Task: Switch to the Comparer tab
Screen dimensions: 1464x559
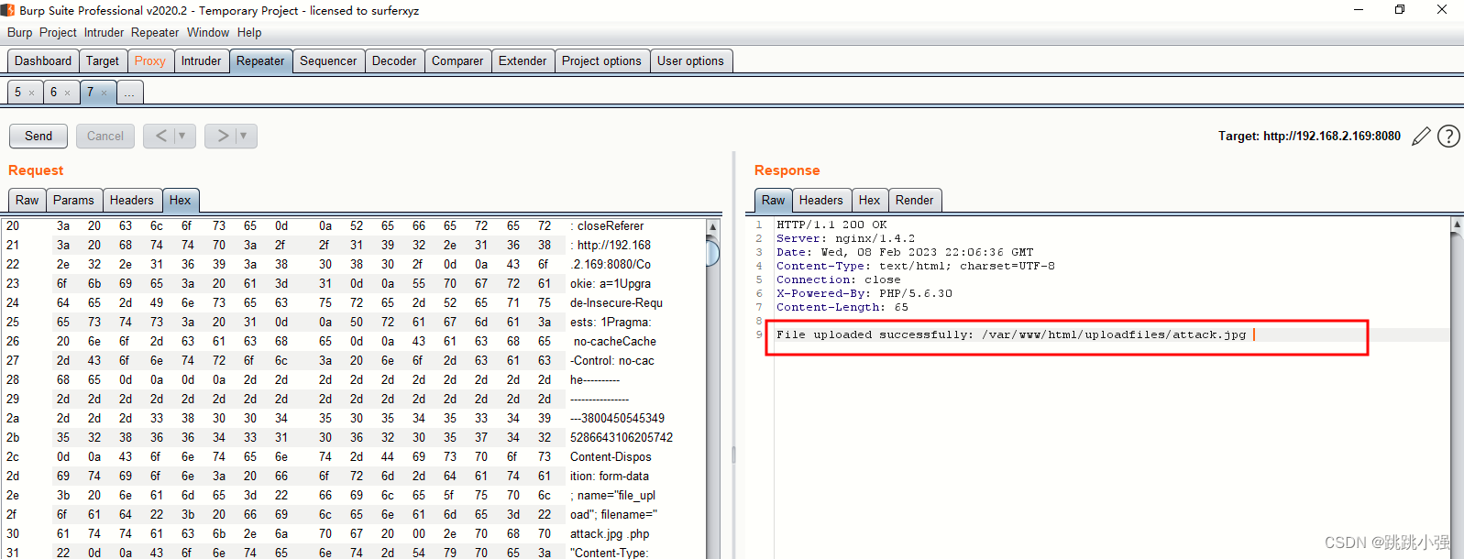Action: 457,61
